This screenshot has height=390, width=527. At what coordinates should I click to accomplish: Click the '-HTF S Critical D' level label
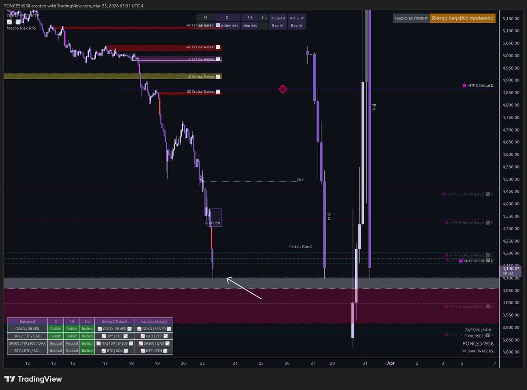(480, 85)
